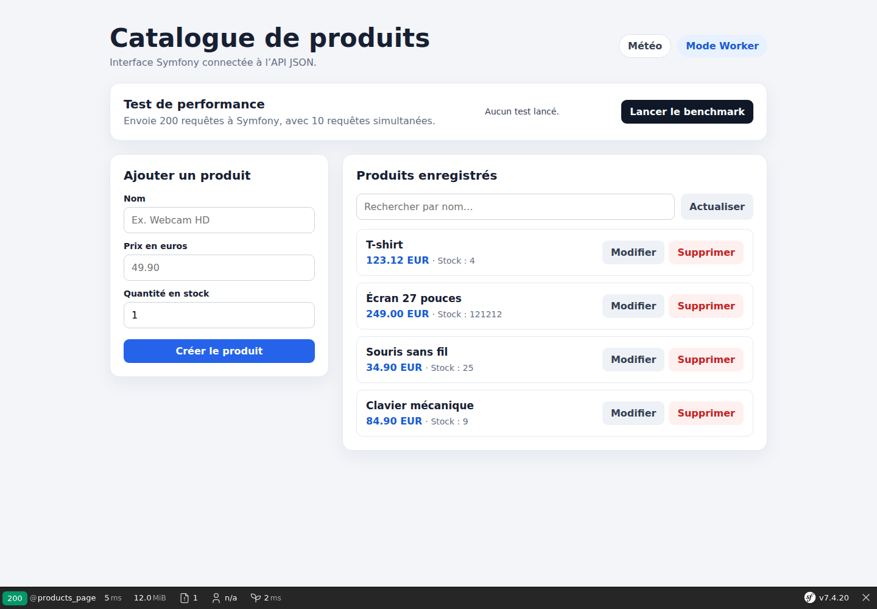
Task: Click the Rechercher par nom search box
Action: point(515,206)
